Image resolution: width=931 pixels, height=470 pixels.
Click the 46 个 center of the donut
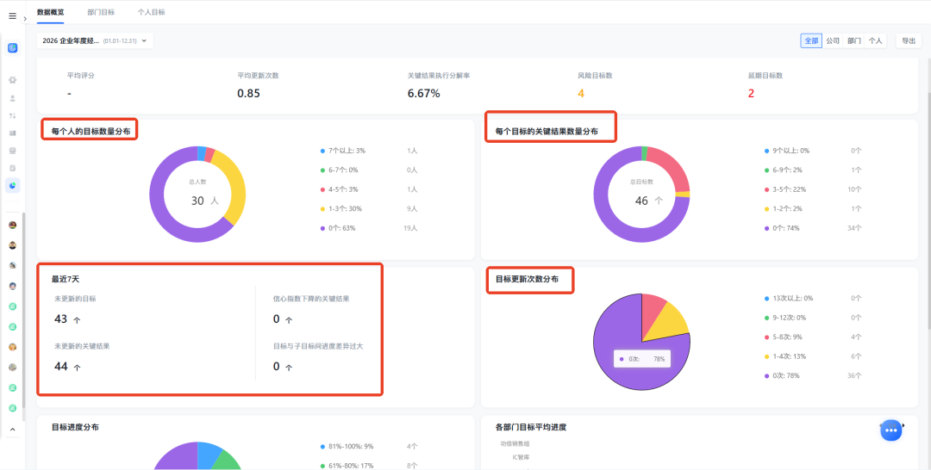tap(649, 201)
